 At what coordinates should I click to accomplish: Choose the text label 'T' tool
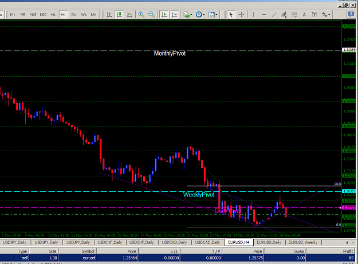[x=314, y=15]
